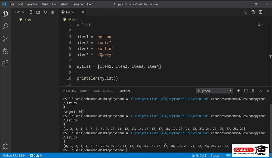Viewport: 272px width, 158px height.
Task: Click line 10 print(len(myList)) code
Action: (97, 78)
